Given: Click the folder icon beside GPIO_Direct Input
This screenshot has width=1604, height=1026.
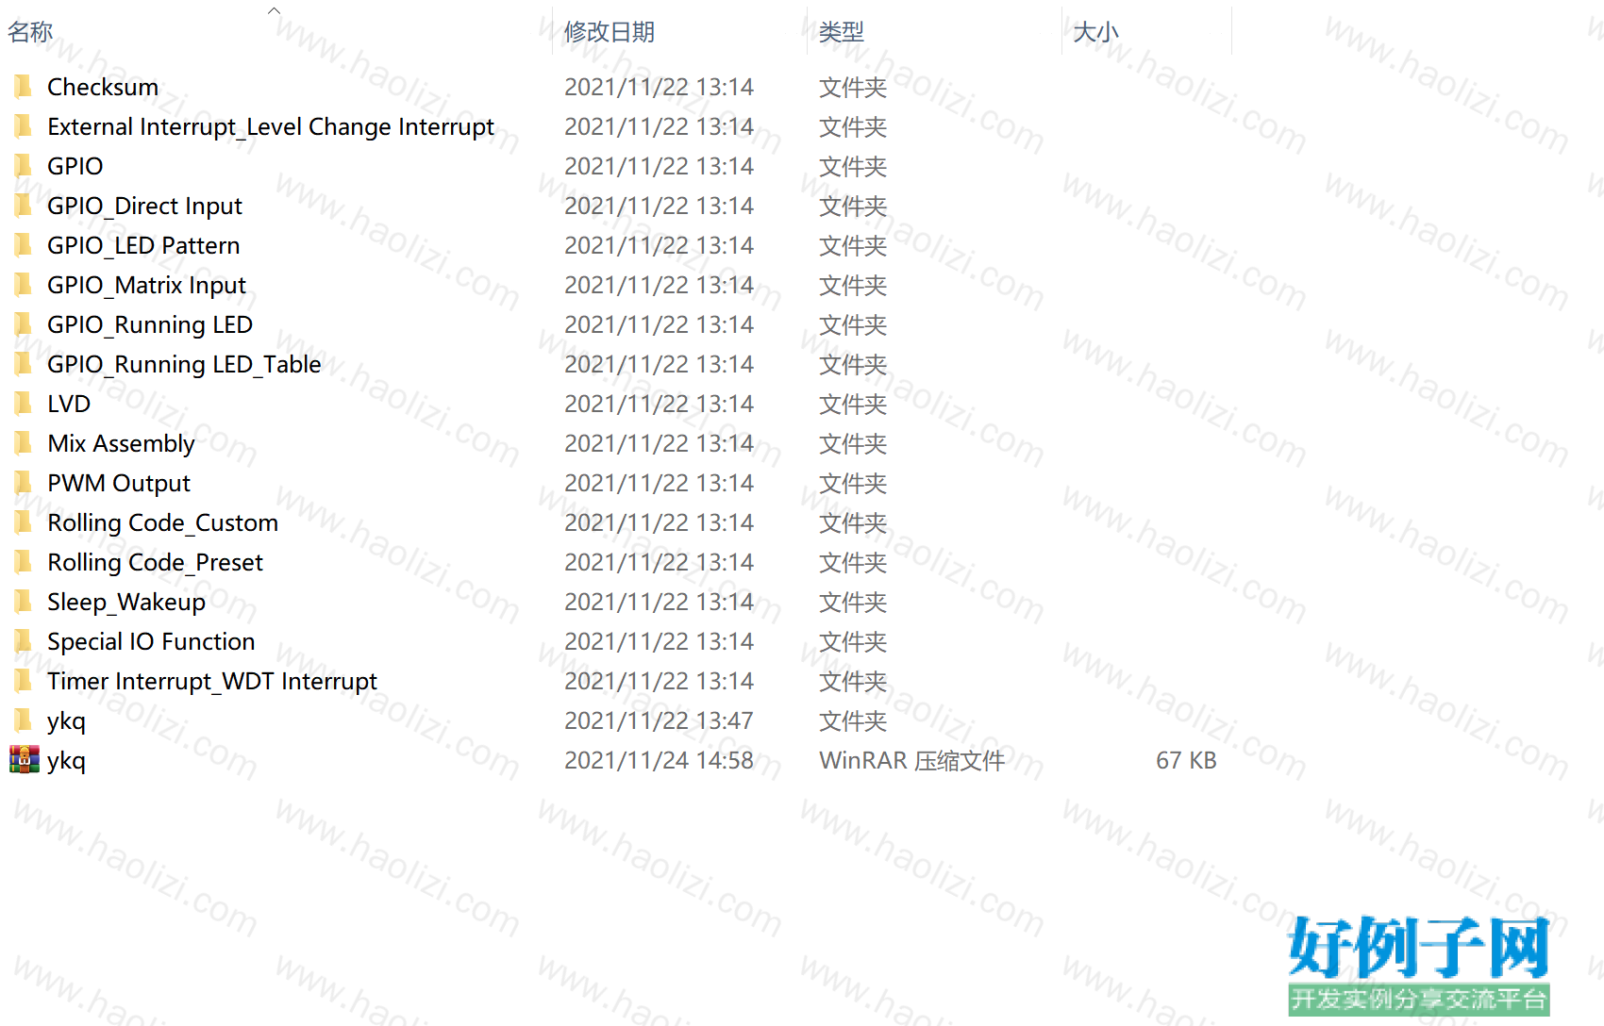Looking at the screenshot, I should [23, 206].
